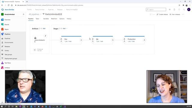
Task: Open Windows taskbar search
Action: click(5, 106)
